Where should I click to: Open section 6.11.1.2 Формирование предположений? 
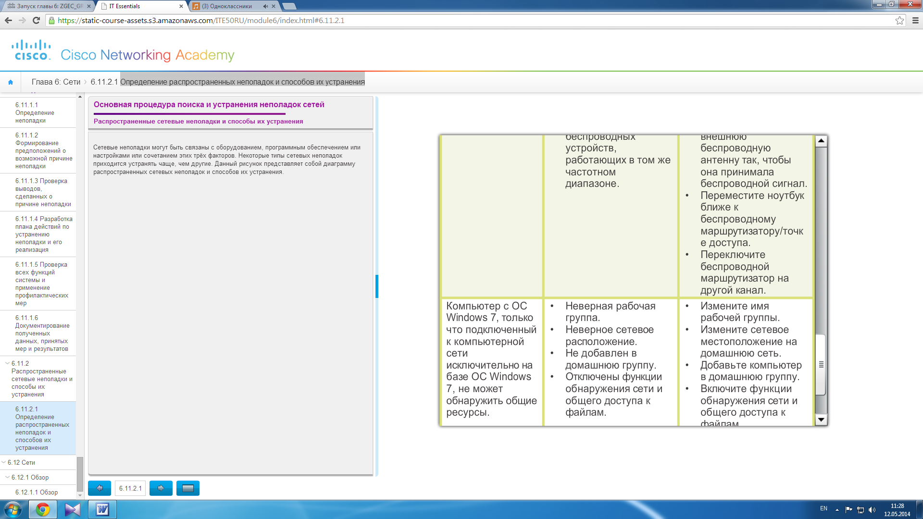click(x=38, y=150)
